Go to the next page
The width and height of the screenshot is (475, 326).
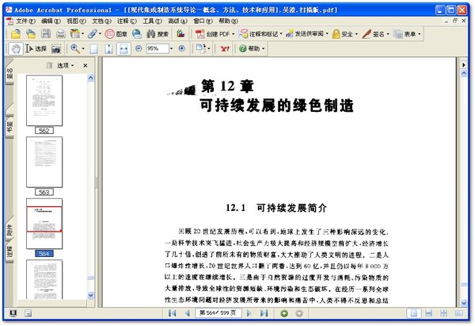pos(249,313)
